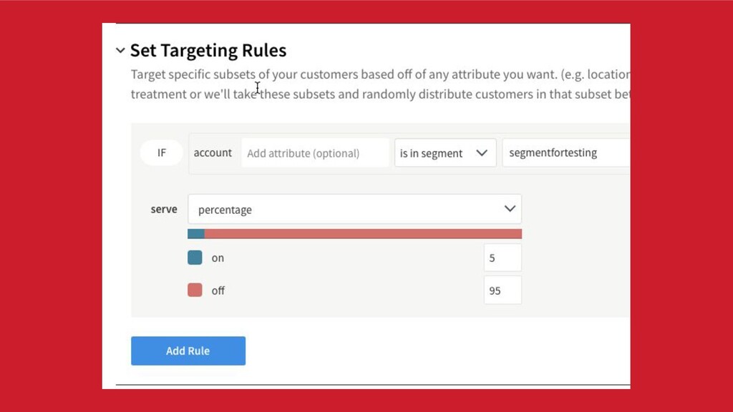Image resolution: width=733 pixels, height=412 pixels.
Task: Click the account traffic type label
Action: (x=213, y=153)
